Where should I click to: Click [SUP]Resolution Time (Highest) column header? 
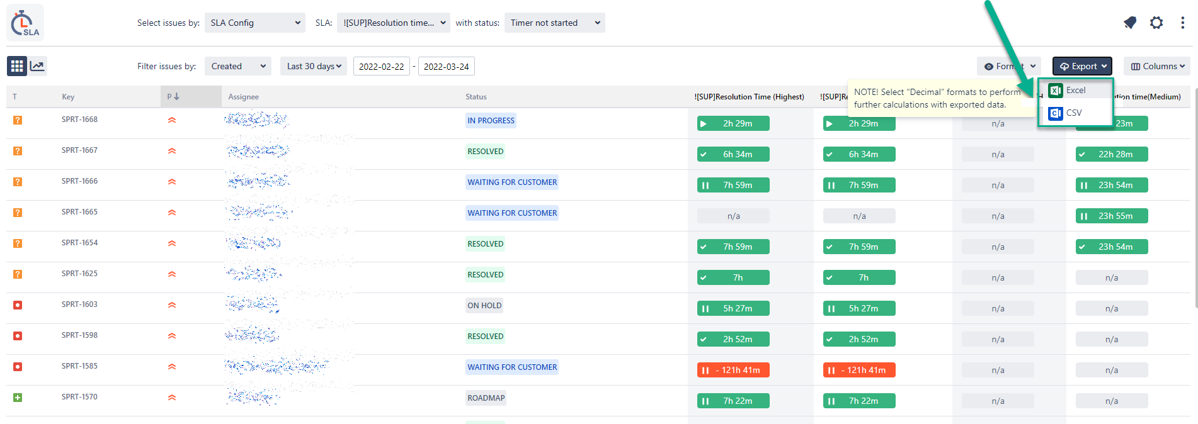tap(749, 97)
